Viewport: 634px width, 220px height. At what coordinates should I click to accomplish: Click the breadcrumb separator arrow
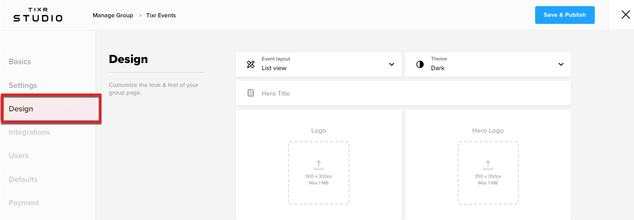click(140, 16)
